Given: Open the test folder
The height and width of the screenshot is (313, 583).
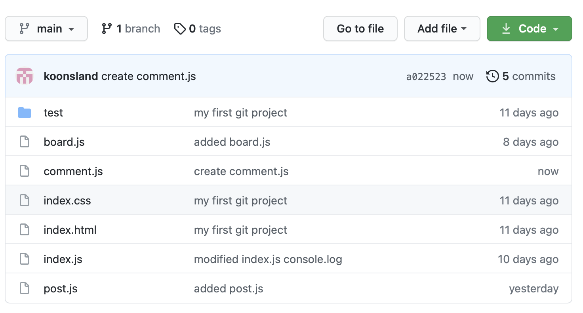Looking at the screenshot, I should [53, 113].
